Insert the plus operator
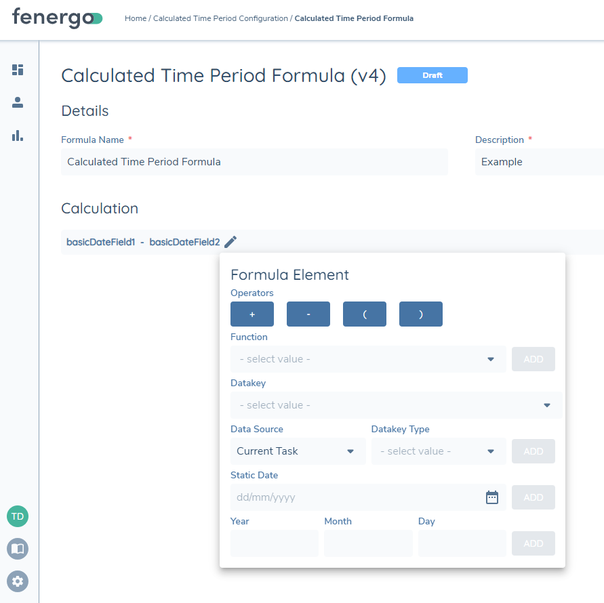The image size is (604, 603). tap(252, 314)
